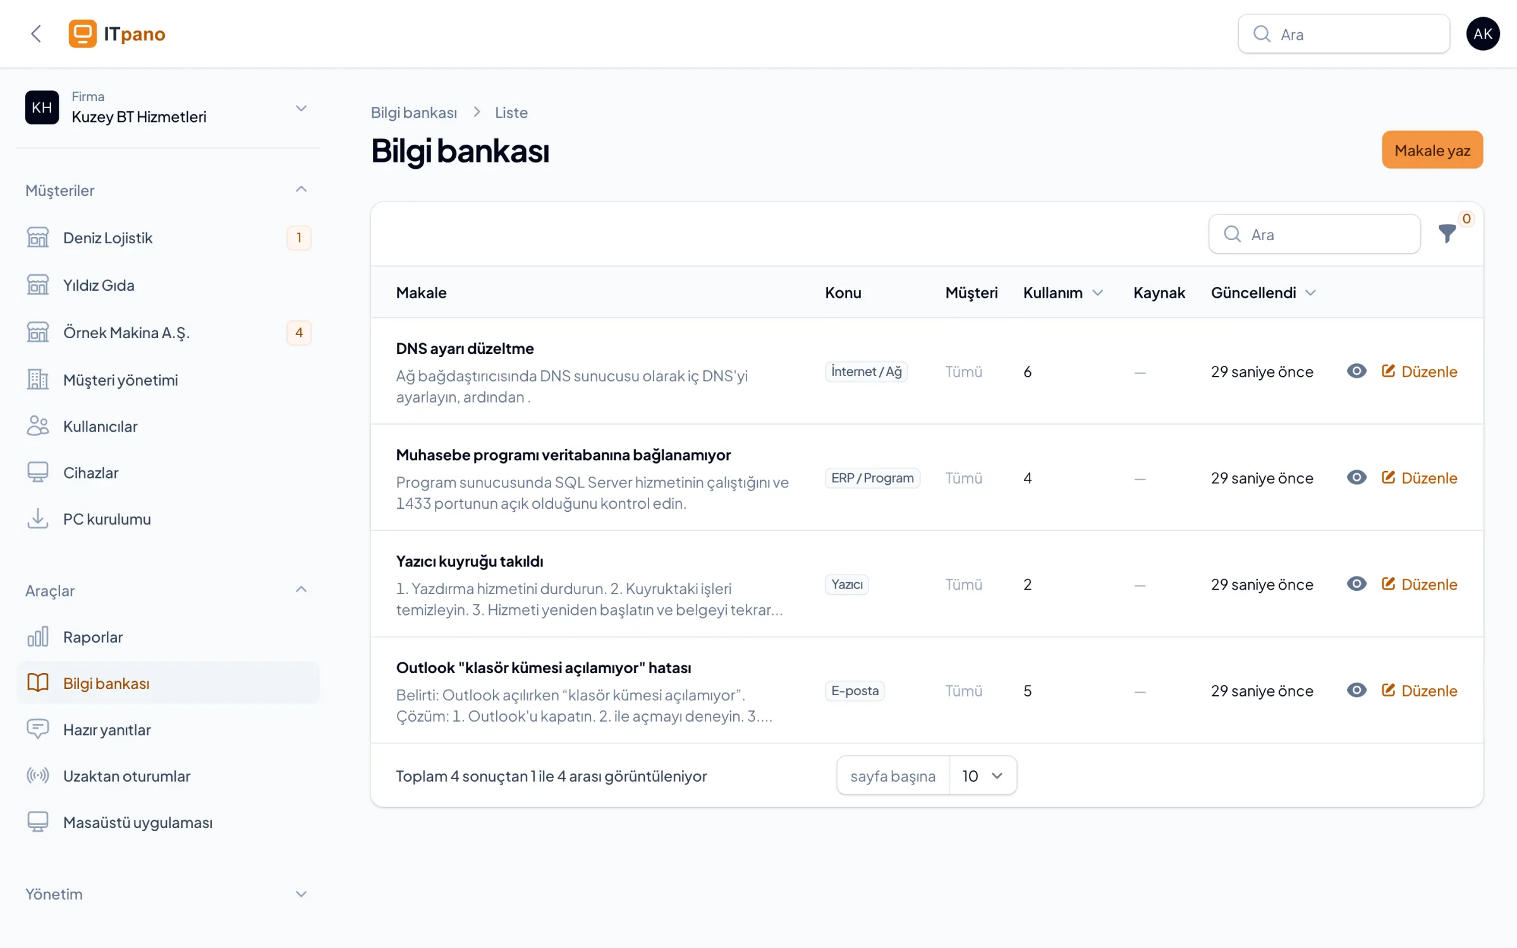Image resolution: width=1517 pixels, height=948 pixels.
Task: Click the PC kurulumu download icon
Action: coord(38,519)
